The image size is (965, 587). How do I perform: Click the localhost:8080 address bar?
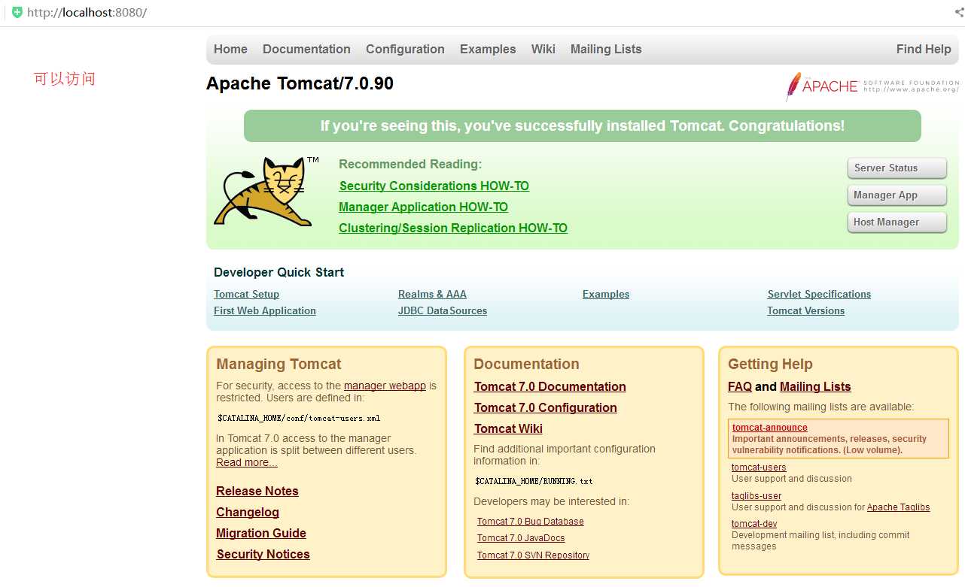pos(87,13)
